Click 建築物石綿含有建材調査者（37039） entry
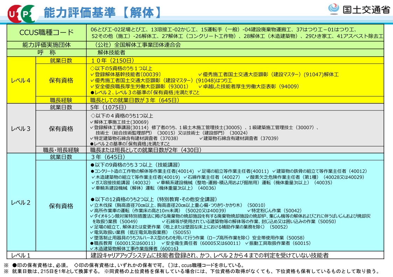The width and height of the screenshot is (393, 277). (x=239, y=138)
